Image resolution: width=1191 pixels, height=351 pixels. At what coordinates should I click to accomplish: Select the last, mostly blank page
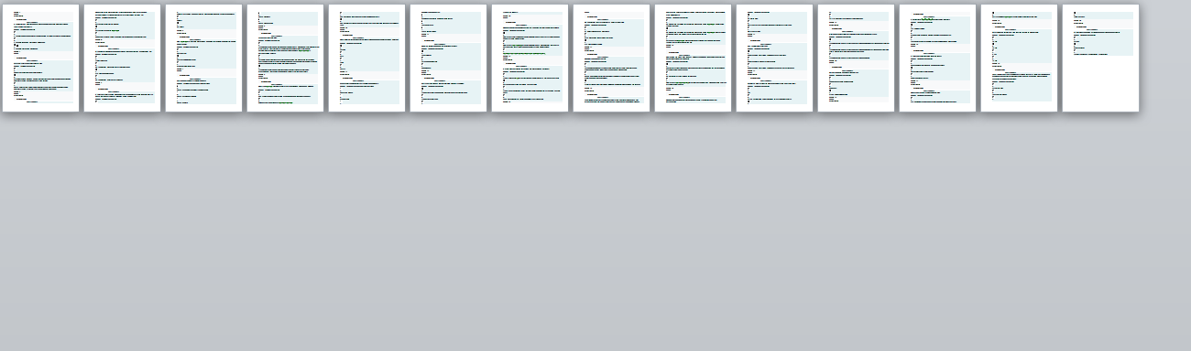click(x=1100, y=58)
